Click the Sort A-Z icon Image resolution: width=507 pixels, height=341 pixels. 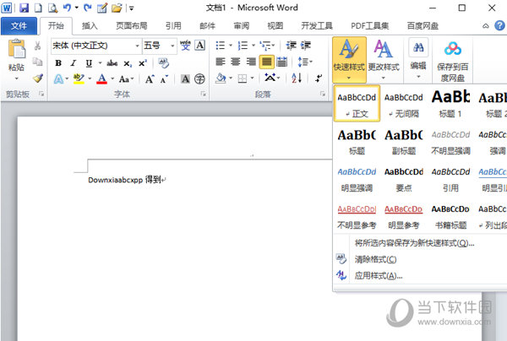[x=297, y=78]
